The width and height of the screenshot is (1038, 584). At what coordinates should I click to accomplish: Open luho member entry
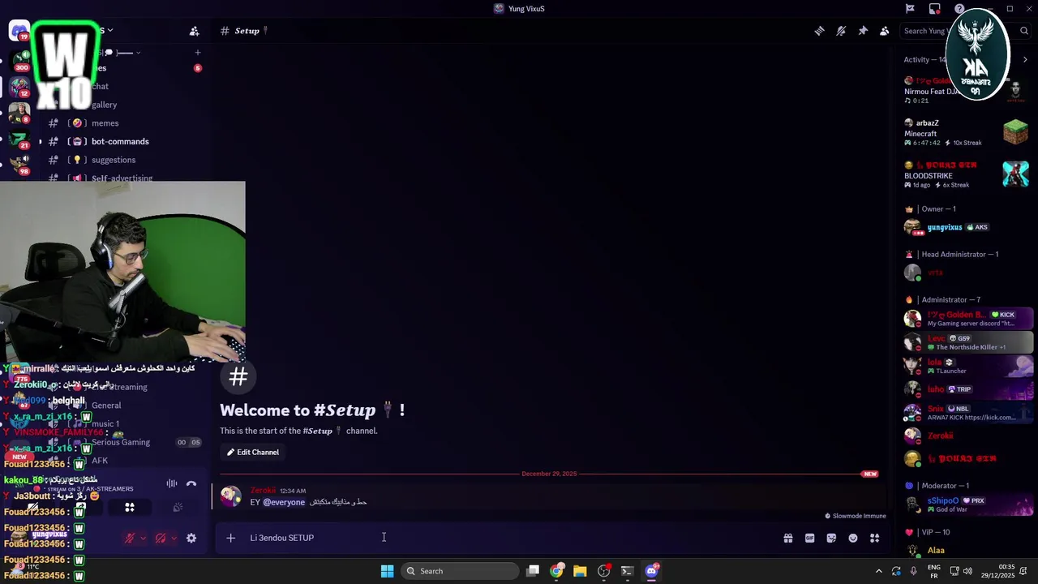click(x=967, y=389)
